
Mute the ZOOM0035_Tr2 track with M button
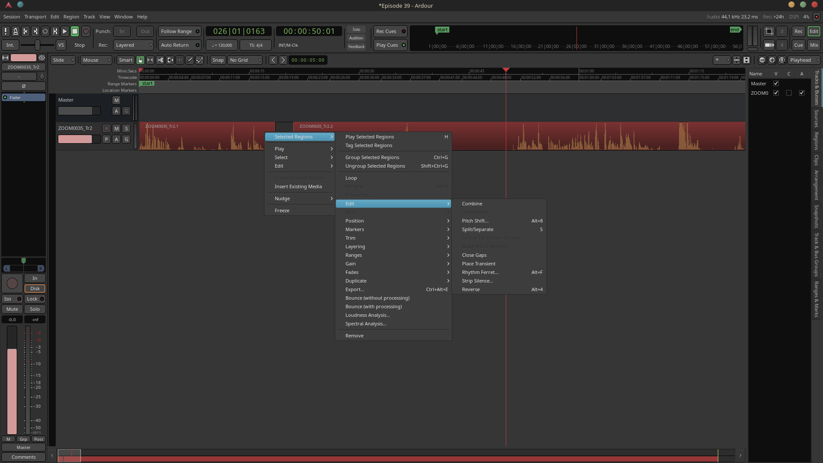(117, 128)
